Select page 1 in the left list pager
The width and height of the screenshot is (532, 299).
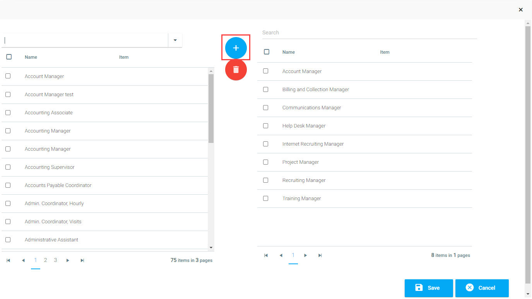[36, 260]
